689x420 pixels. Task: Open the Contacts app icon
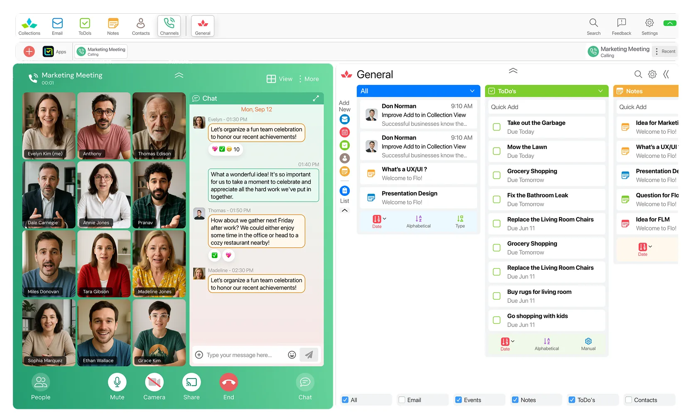click(x=141, y=26)
